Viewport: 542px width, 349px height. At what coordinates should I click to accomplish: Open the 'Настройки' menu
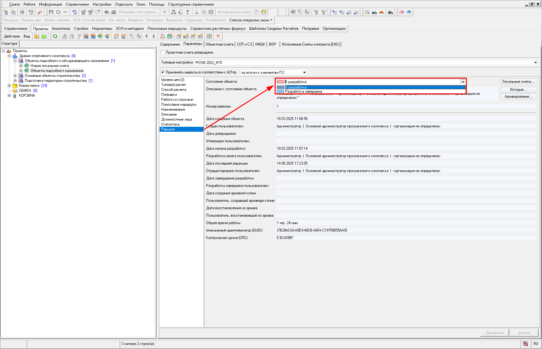click(x=102, y=4)
